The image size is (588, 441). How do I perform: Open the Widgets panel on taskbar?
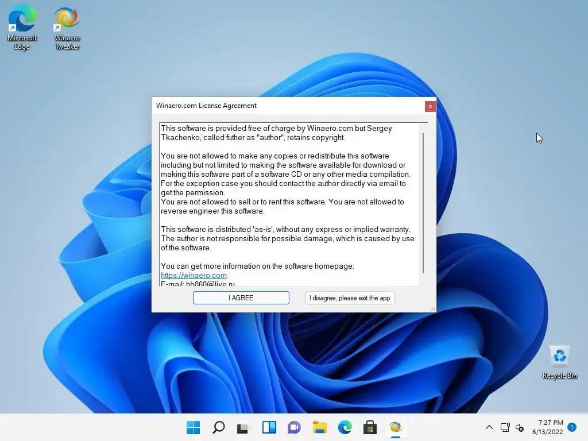coord(269,427)
